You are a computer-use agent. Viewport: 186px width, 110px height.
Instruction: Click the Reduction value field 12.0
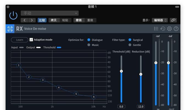[141, 107]
